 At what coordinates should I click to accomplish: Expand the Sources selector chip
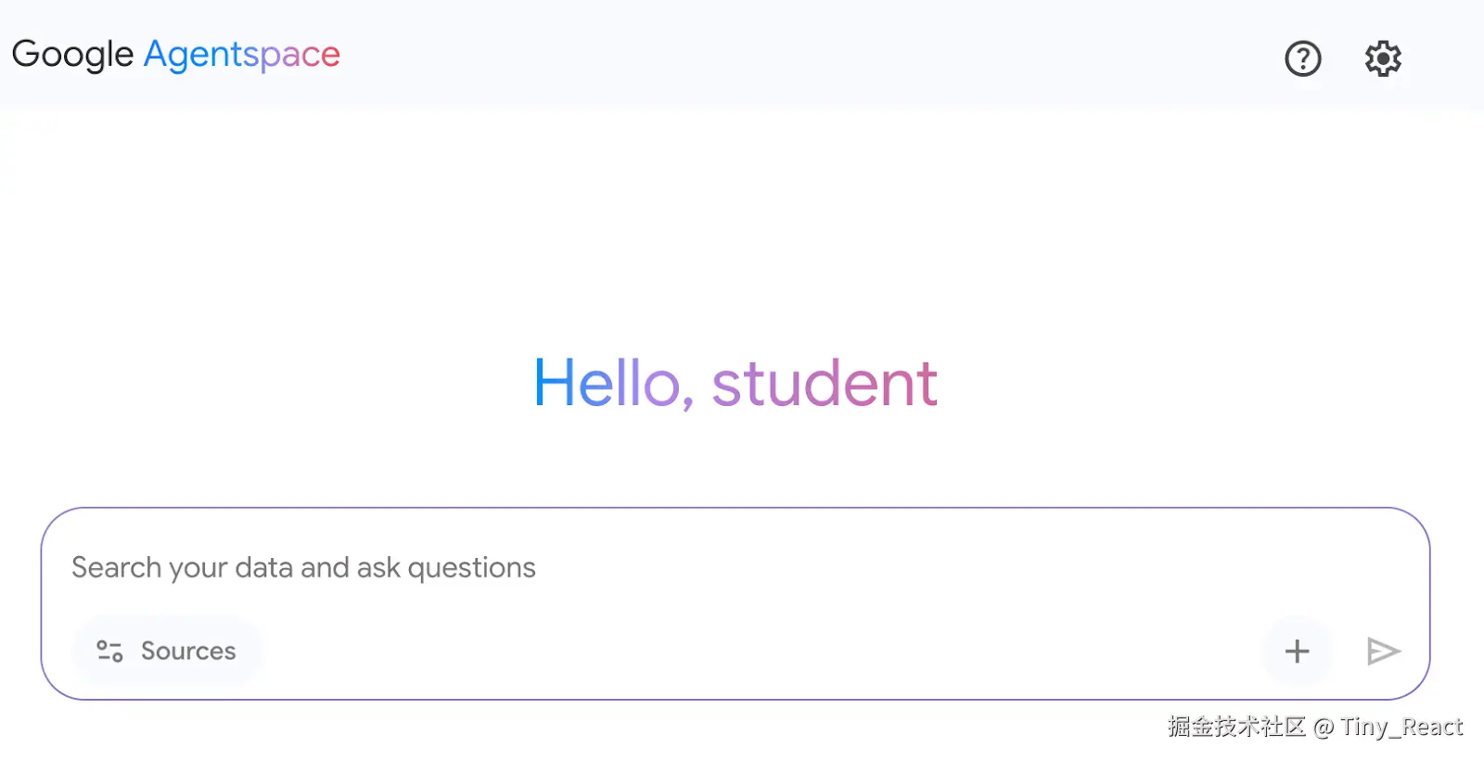click(x=167, y=651)
